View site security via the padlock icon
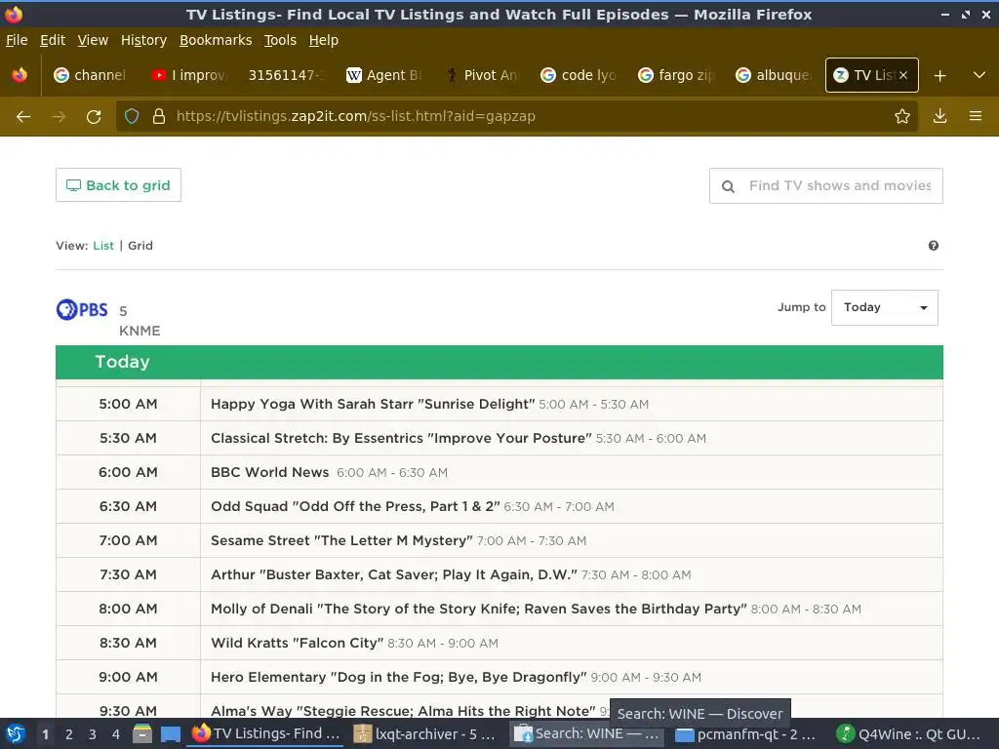The image size is (999, 749). click(159, 116)
